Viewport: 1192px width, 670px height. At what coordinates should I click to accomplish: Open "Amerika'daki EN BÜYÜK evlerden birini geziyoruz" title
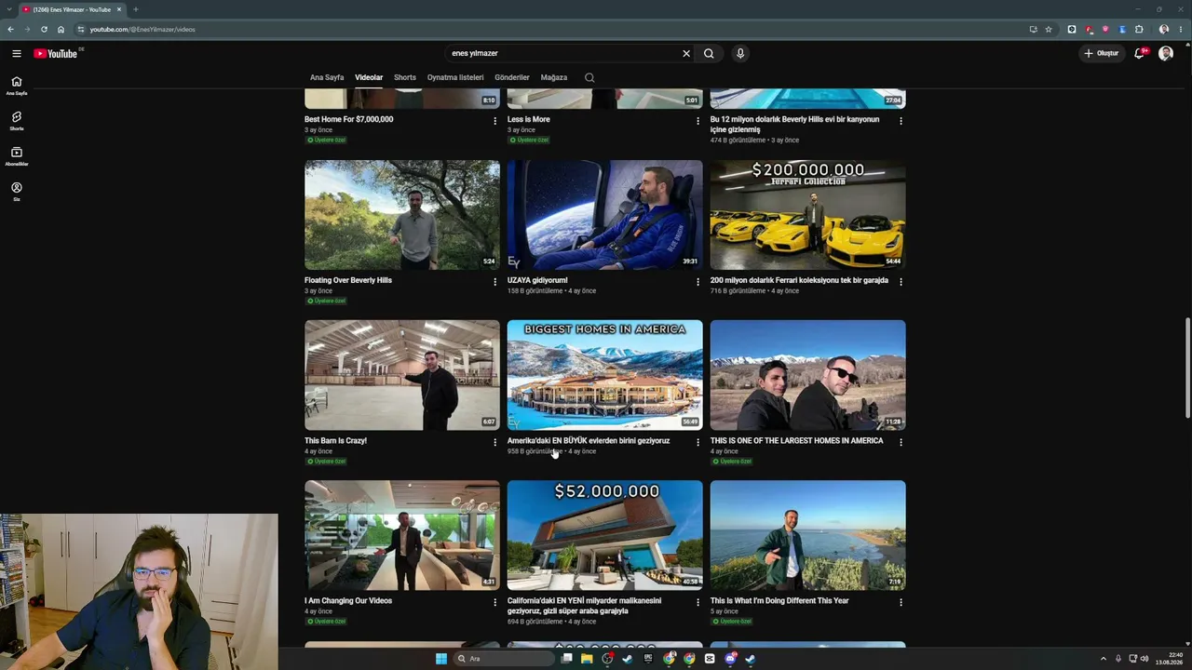589,440
